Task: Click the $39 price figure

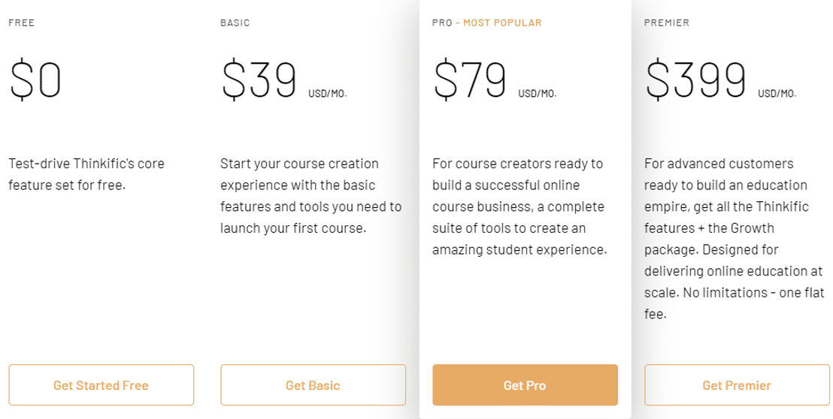Action: point(259,80)
